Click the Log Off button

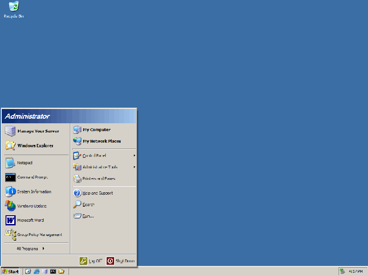(x=92, y=260)
